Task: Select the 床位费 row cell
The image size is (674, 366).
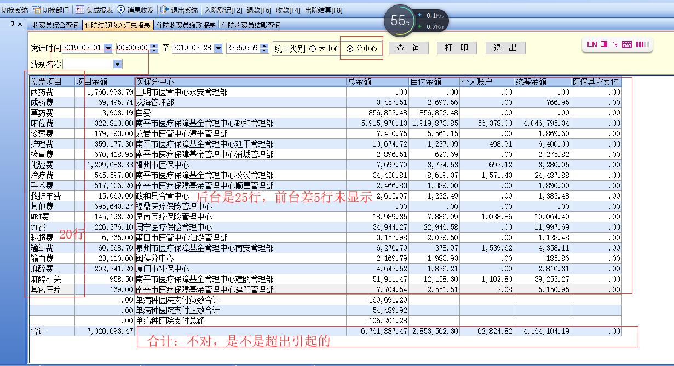Action: click(52, 123)
